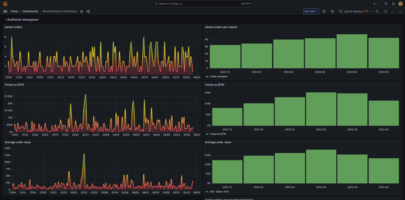Click the 2023-04 bar in orders per maand
This screenshot has width=405, height=200.
(352, 51)
